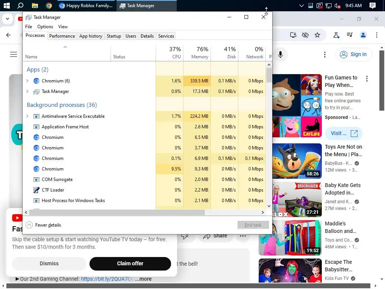Launch Chrome from the taskbar

pyautogui.click(x=49, y=5)
